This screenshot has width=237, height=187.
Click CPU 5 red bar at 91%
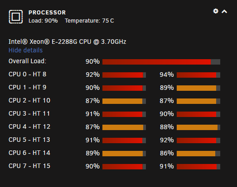(124, 140)
